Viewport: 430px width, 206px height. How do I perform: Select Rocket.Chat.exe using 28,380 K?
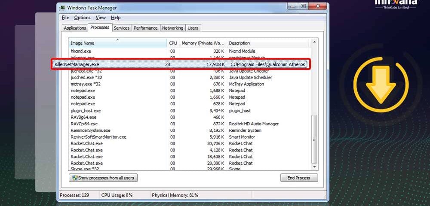pyautogui.click(x=189, y=163)
